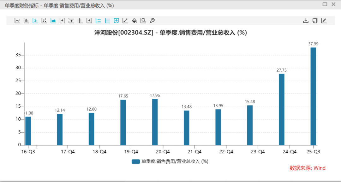Click the x-axis label 20-Q4
Image resolution: width=341 pixels, height=182 pixels.
pyautogui.click(x=163, y=152)
